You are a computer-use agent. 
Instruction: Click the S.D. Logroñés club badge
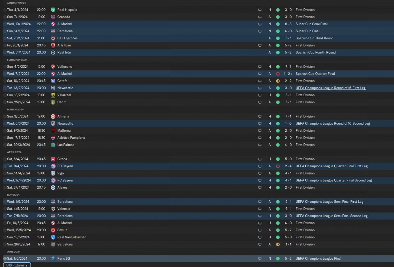pos(53,38)
